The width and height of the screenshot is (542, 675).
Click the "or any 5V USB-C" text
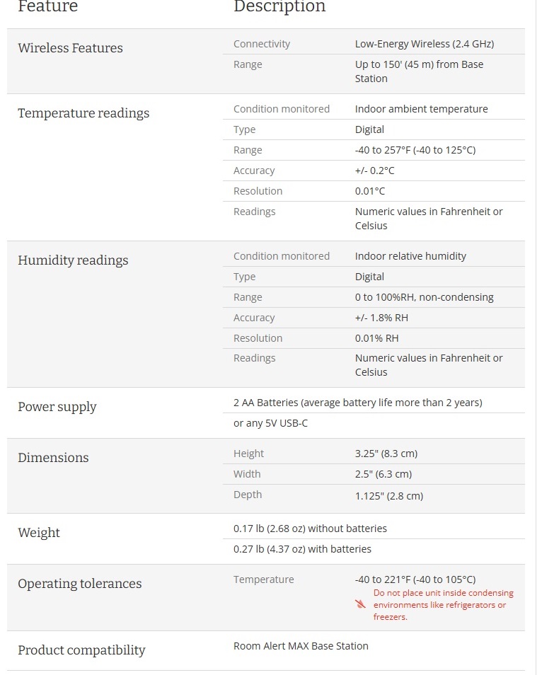(x=270, y=423)
